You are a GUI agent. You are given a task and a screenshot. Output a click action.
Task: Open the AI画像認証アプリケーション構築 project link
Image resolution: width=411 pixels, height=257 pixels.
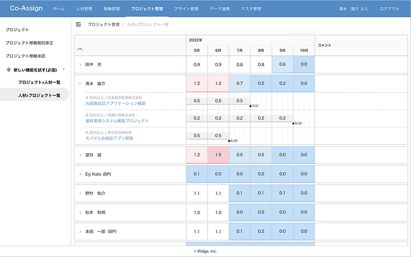pyautogui.click(x=116, y=103)
